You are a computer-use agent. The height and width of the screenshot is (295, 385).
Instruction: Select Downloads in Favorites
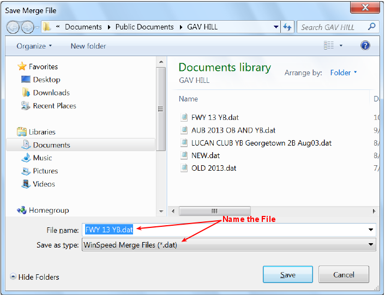pyautogui.click(x=51, y=93)
